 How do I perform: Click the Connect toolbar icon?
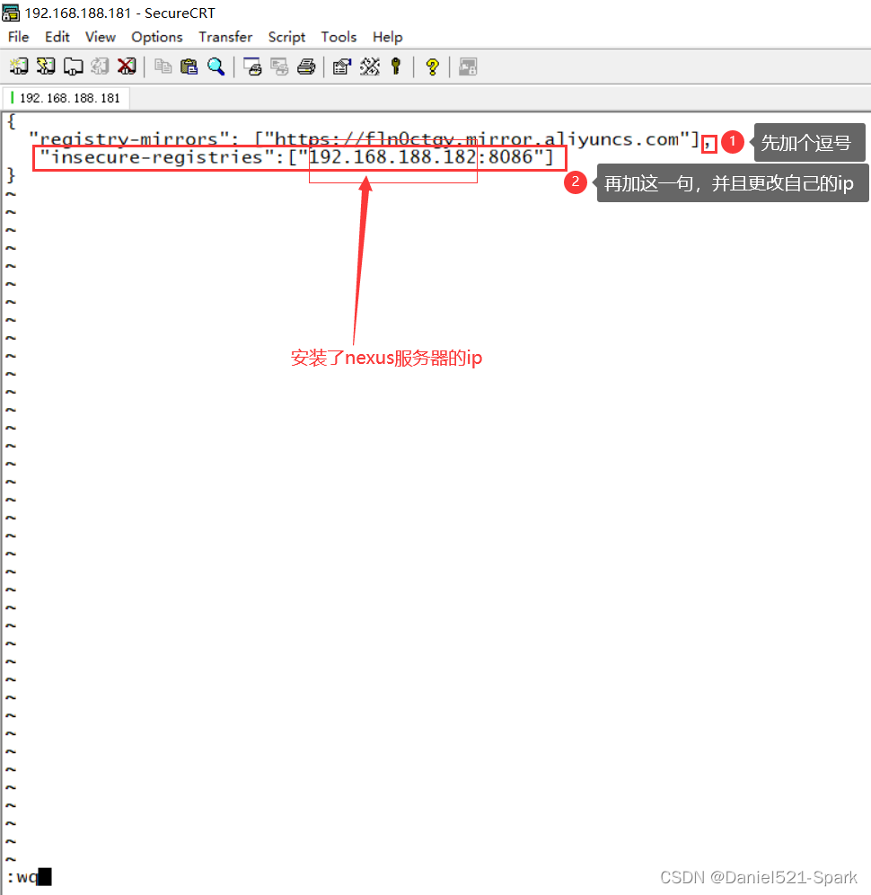[x=18, y=66]
